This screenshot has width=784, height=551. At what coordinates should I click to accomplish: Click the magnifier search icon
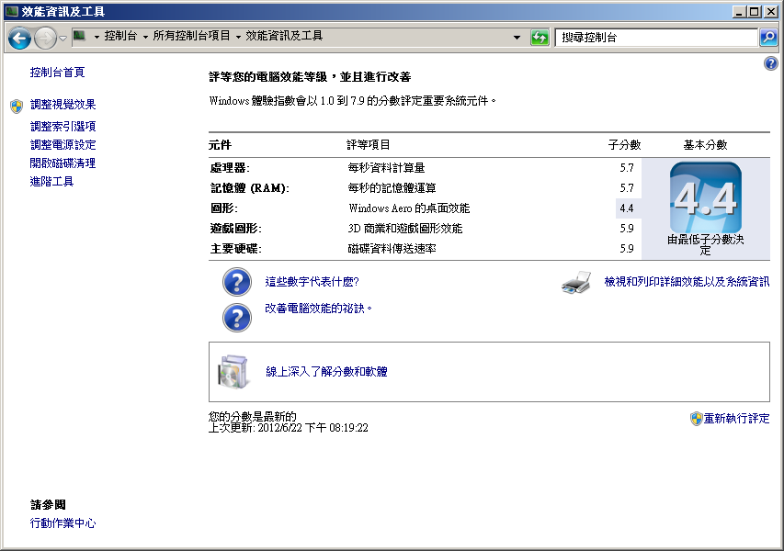(768, 37)
